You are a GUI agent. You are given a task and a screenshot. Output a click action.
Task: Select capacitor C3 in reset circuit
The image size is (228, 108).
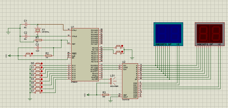(x=38, y=48)
